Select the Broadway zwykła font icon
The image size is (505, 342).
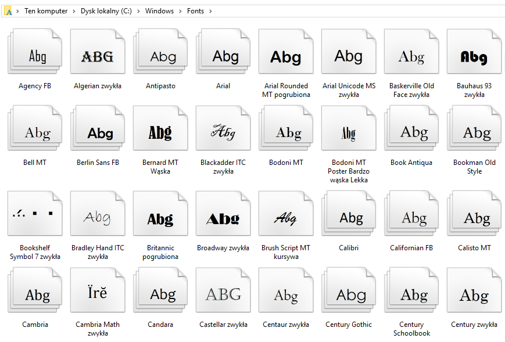[223, 213]
